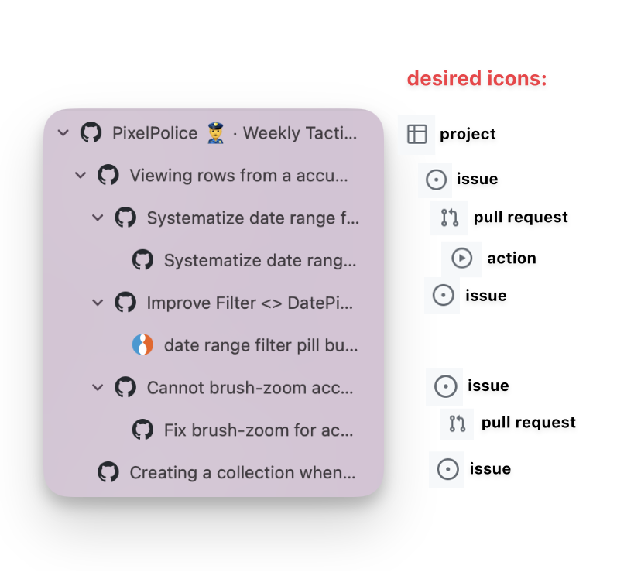641x586 pixels.
Task: Click the bottom pull request icon in the legend
Action: 456,423
